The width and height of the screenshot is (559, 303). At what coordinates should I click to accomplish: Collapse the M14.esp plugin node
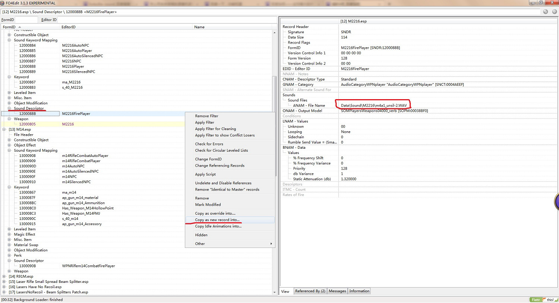[4, 130]
